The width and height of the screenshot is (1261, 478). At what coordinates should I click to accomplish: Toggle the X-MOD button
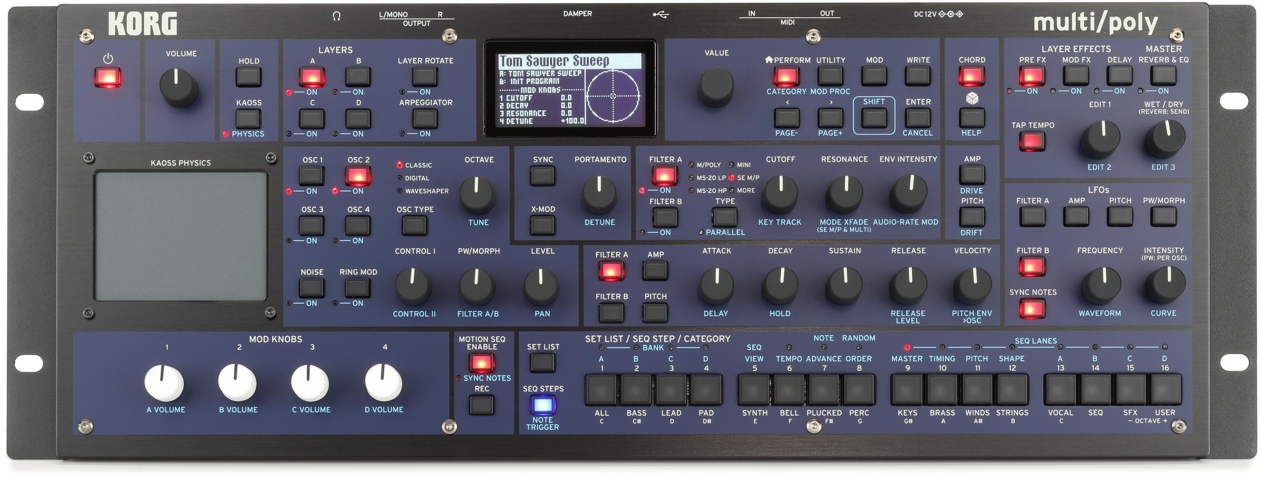tap(543, 226)
